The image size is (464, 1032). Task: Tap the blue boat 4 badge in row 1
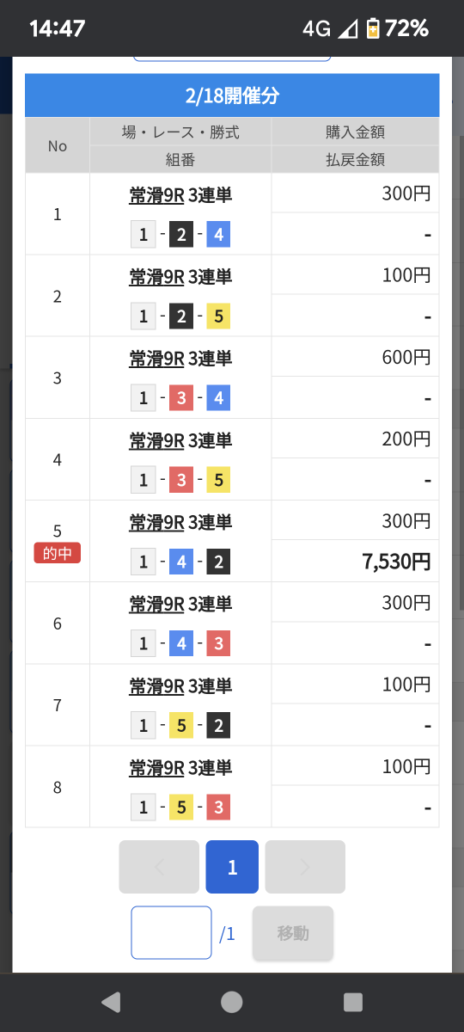[x=218, y=235]
